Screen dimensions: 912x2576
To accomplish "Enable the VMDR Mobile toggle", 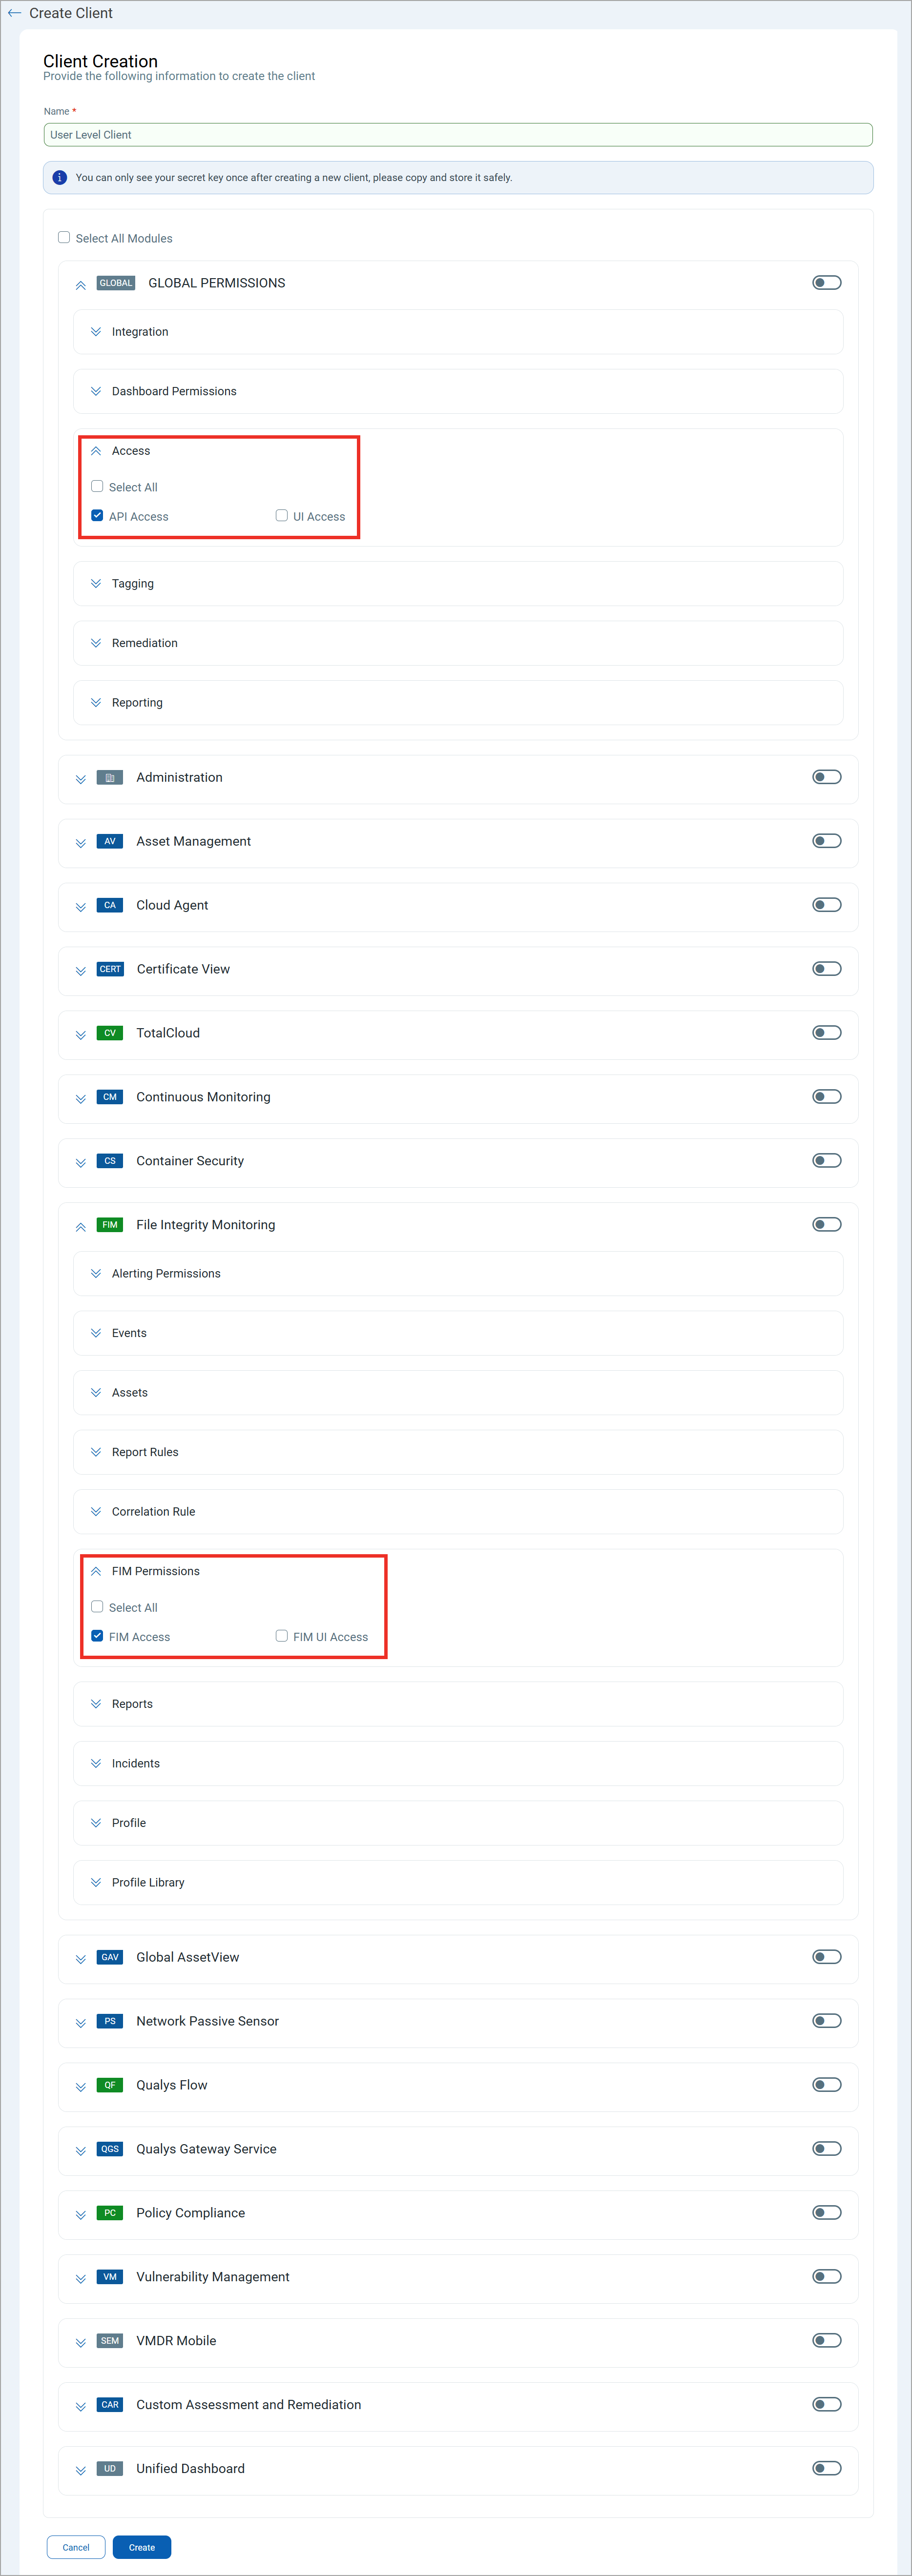I will 826,2341.
